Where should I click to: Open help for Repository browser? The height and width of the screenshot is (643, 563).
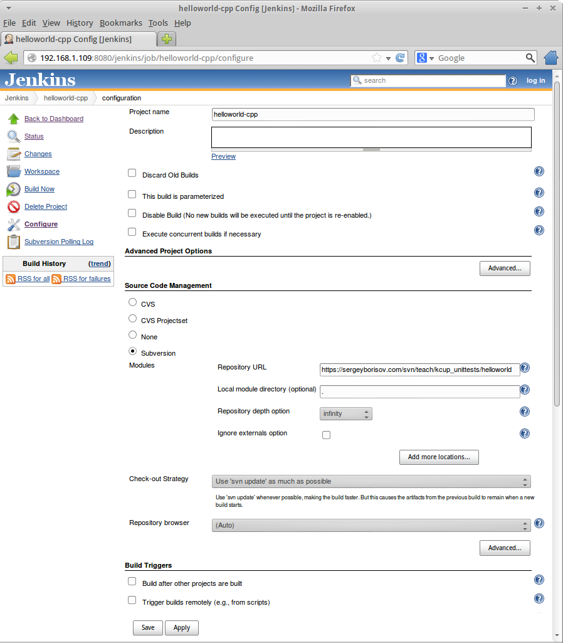coord(539,523)
